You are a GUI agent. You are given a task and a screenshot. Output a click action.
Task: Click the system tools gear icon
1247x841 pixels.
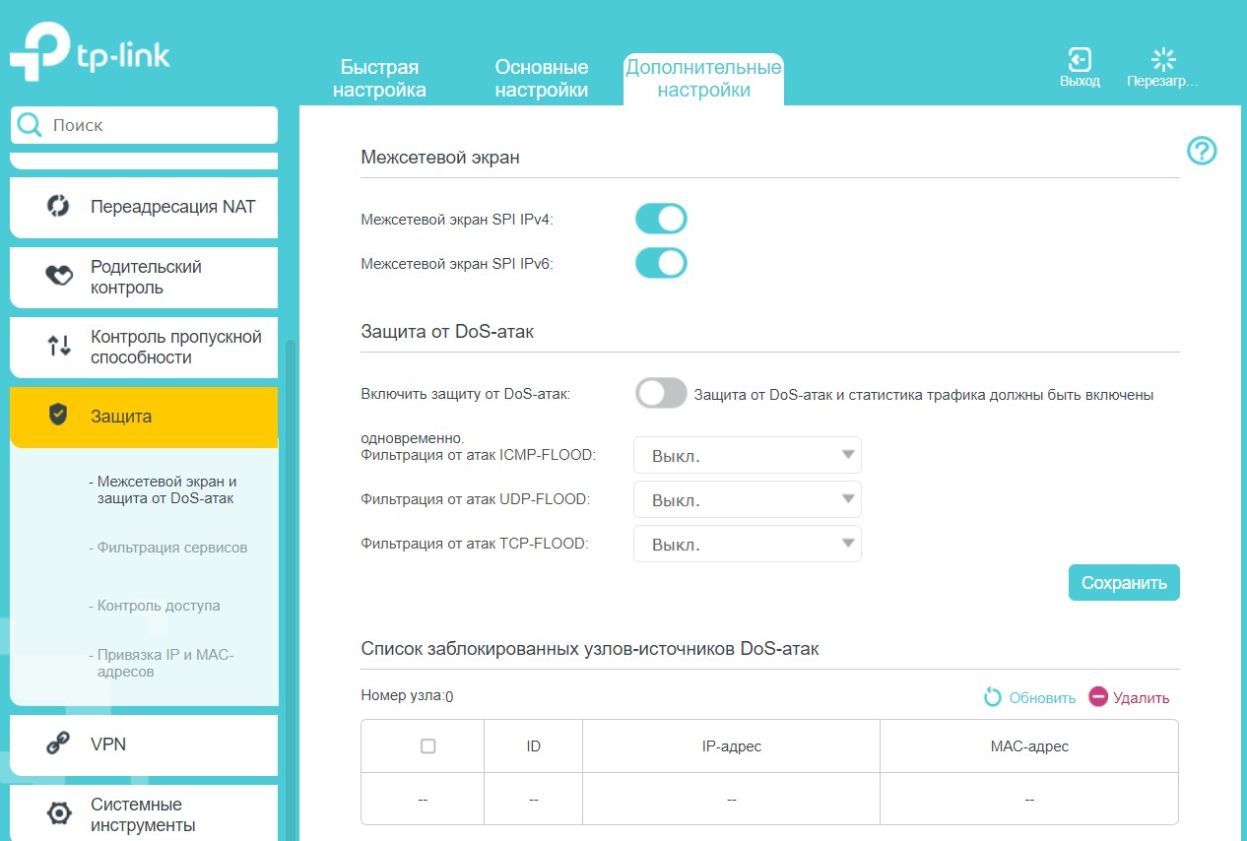click(59, 814)
